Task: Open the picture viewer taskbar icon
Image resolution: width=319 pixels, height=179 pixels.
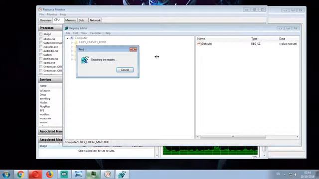Action: (79, 175)
